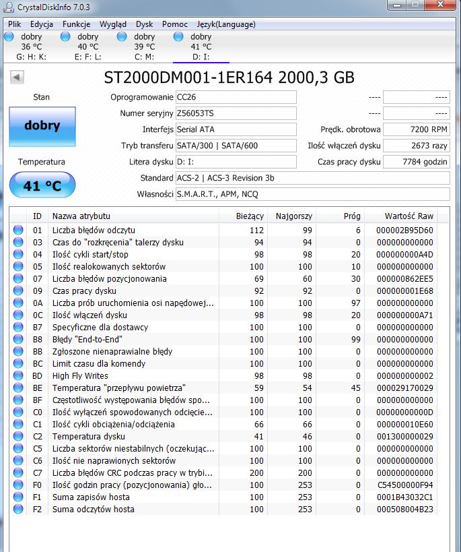Open the Funkcje menu
461x552 pixels.
76,24
